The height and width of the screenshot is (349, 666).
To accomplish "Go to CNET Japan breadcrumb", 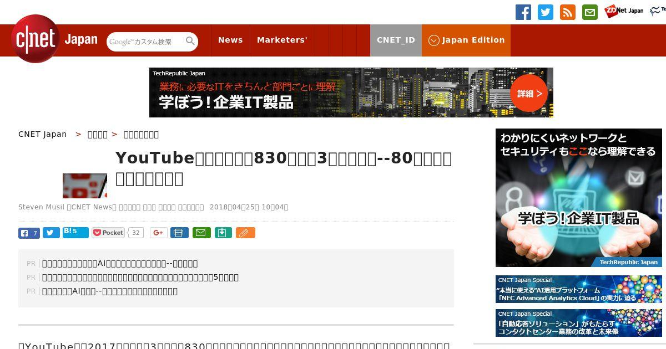I will point(42,134).
